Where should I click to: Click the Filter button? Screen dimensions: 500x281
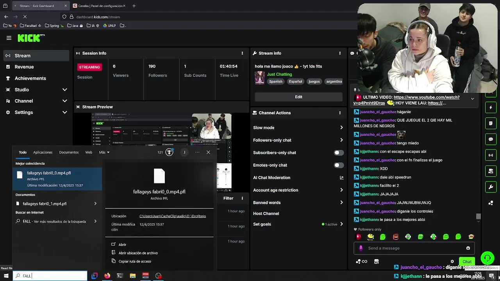tap(228, 198)
